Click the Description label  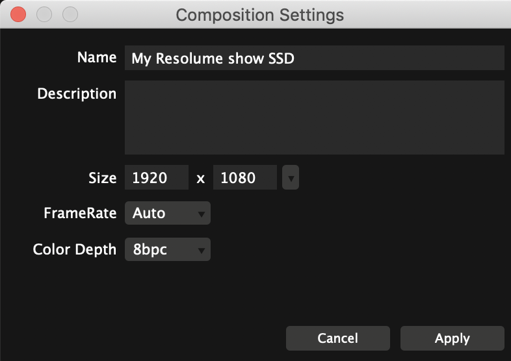pos(77,93)
